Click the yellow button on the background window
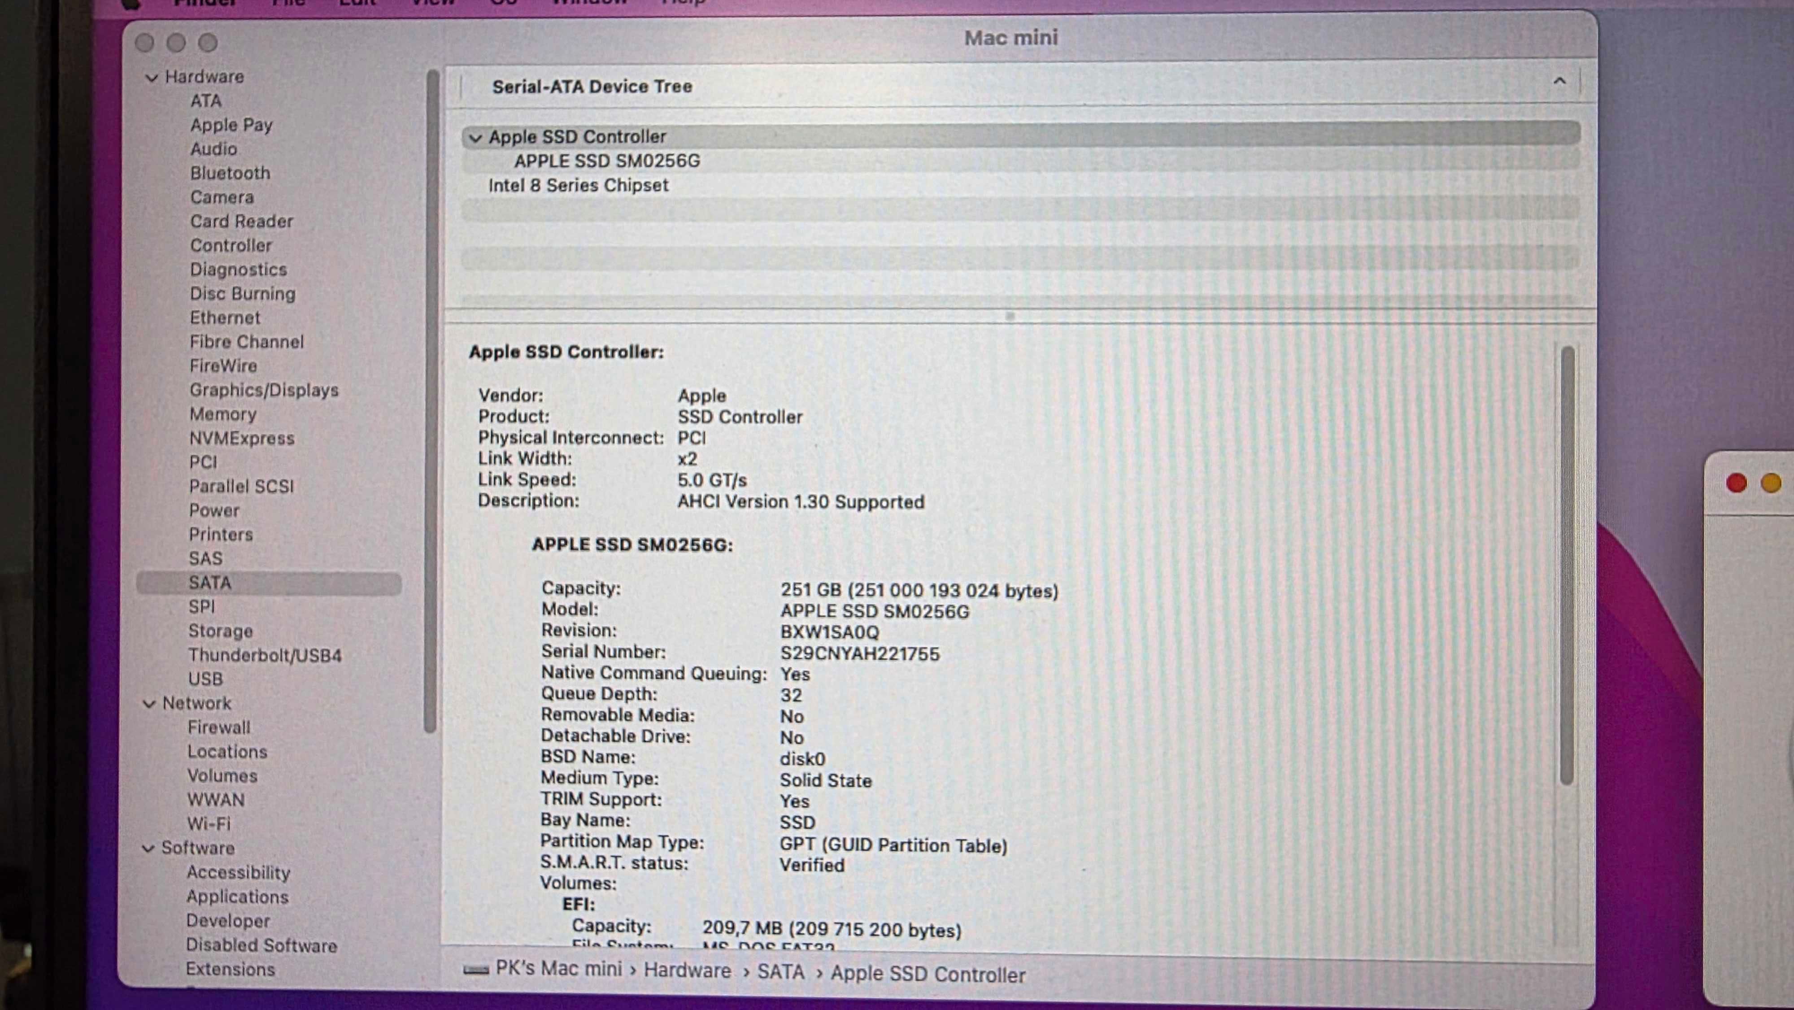Viewport: 1794px width, 1010px height. [1771, 483]
